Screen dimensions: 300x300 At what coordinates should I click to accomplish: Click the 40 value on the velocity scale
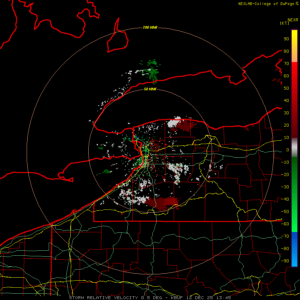286,101
